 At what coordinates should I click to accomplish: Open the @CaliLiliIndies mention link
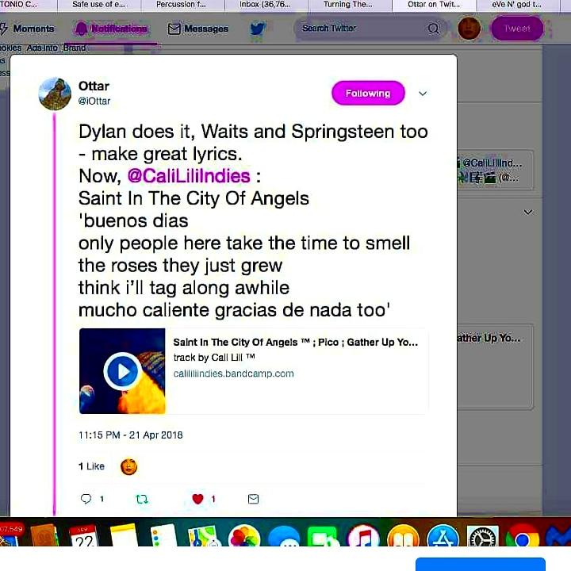pos(189,176)
